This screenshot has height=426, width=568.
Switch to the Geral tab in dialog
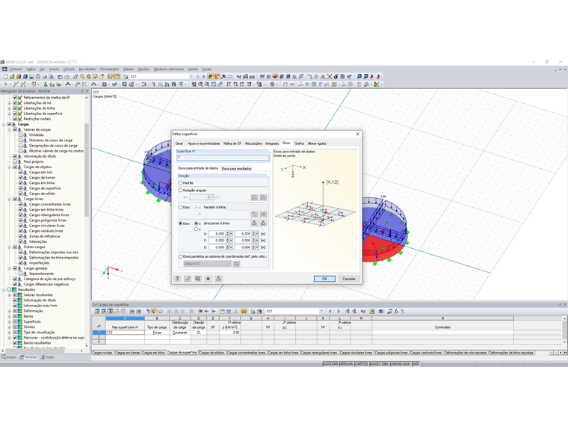click(x=179, y=143)
